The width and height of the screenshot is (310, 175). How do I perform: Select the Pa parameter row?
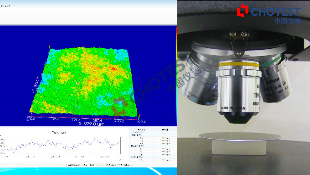click(141, 149)
